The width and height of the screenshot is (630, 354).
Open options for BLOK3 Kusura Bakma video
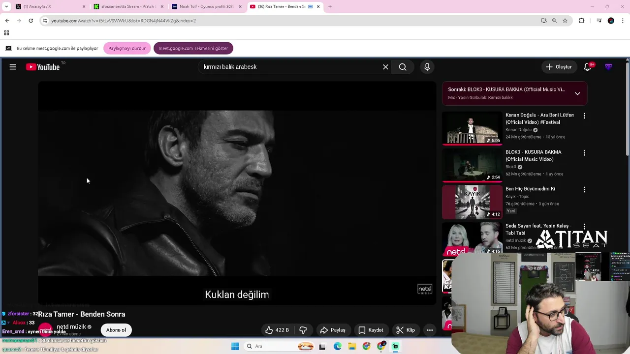(584, 153)
